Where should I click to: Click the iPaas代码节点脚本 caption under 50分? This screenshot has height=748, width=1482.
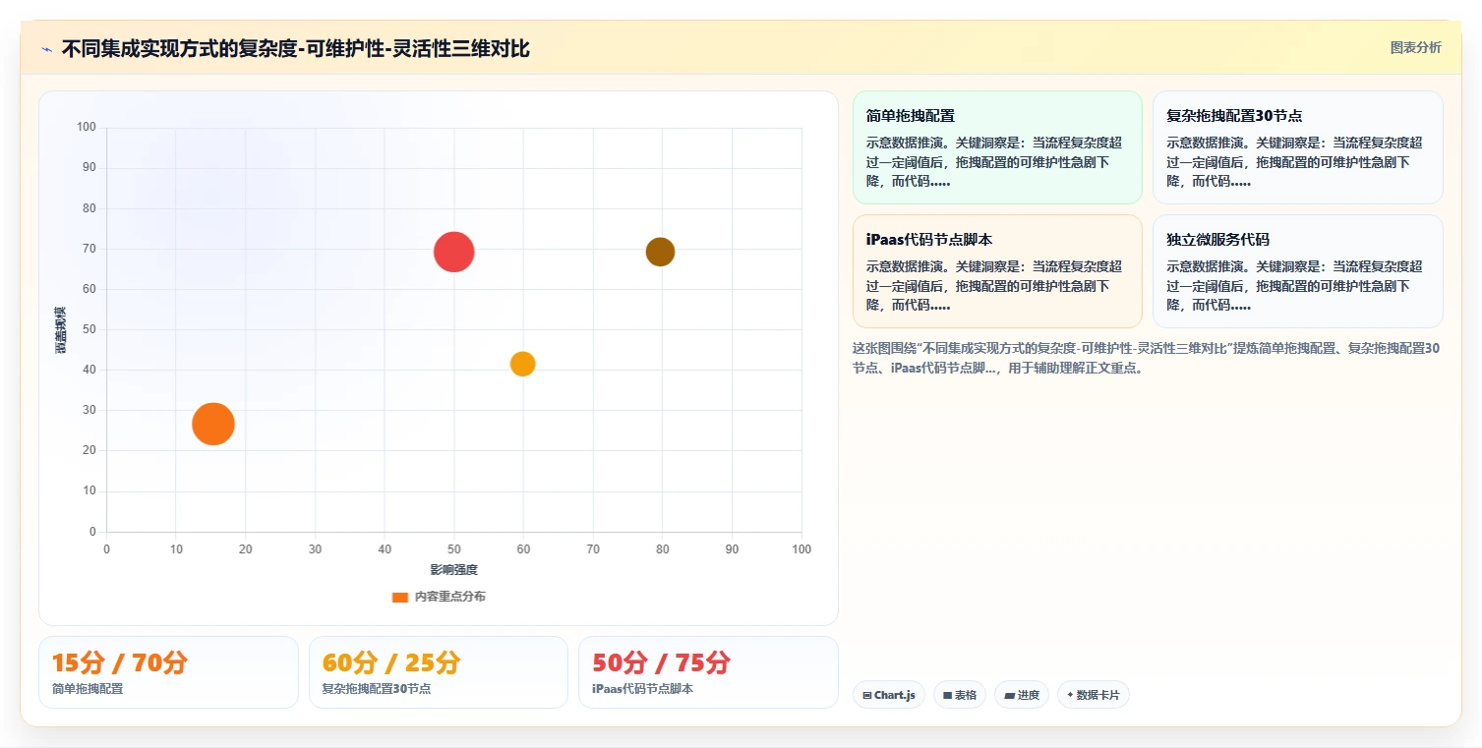click(x=643, y=689)
